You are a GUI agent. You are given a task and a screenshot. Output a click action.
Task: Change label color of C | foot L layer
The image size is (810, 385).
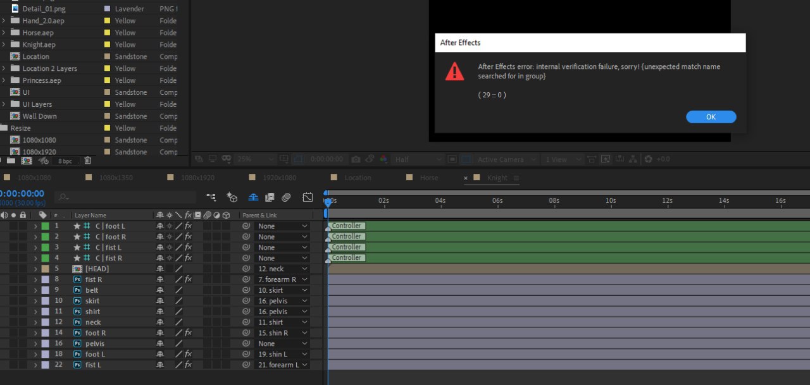45,226
